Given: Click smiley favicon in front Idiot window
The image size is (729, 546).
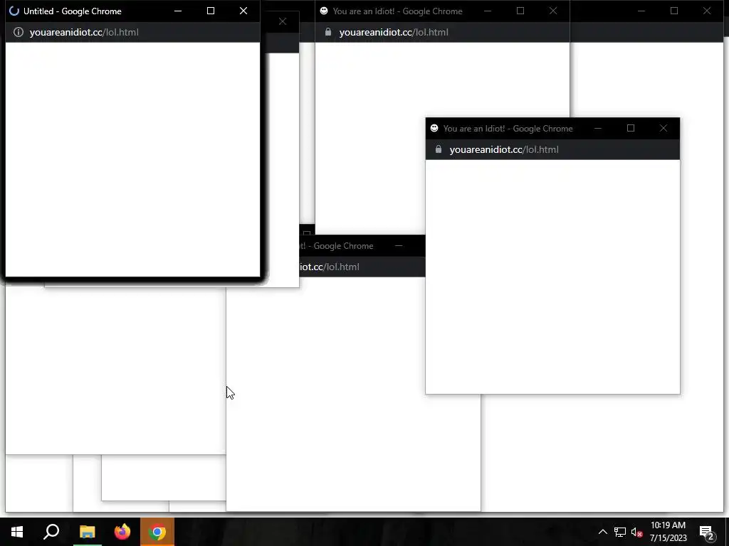Looking at the screenshot, I should (434, 128).
